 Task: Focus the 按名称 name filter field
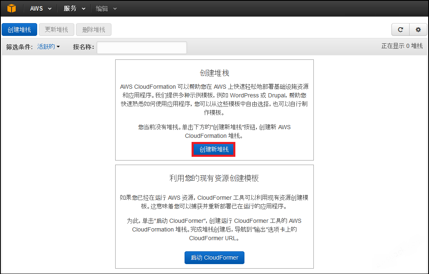pyautogui.click(x=142, y=47)
